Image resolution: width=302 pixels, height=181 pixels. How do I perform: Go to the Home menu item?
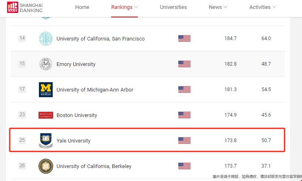(82, 7)
